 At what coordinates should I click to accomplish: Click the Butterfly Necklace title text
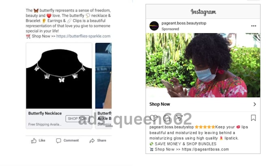[45, 113]
